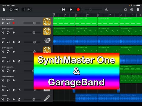Tap the Wi-Fi icon in status bar
Screen dimensions: 142x106
[x=132, y=5]
